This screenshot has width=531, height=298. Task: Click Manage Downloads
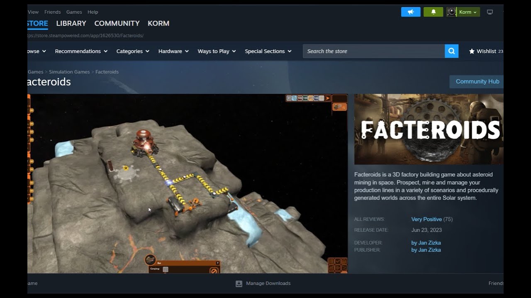tap(268, 284)
